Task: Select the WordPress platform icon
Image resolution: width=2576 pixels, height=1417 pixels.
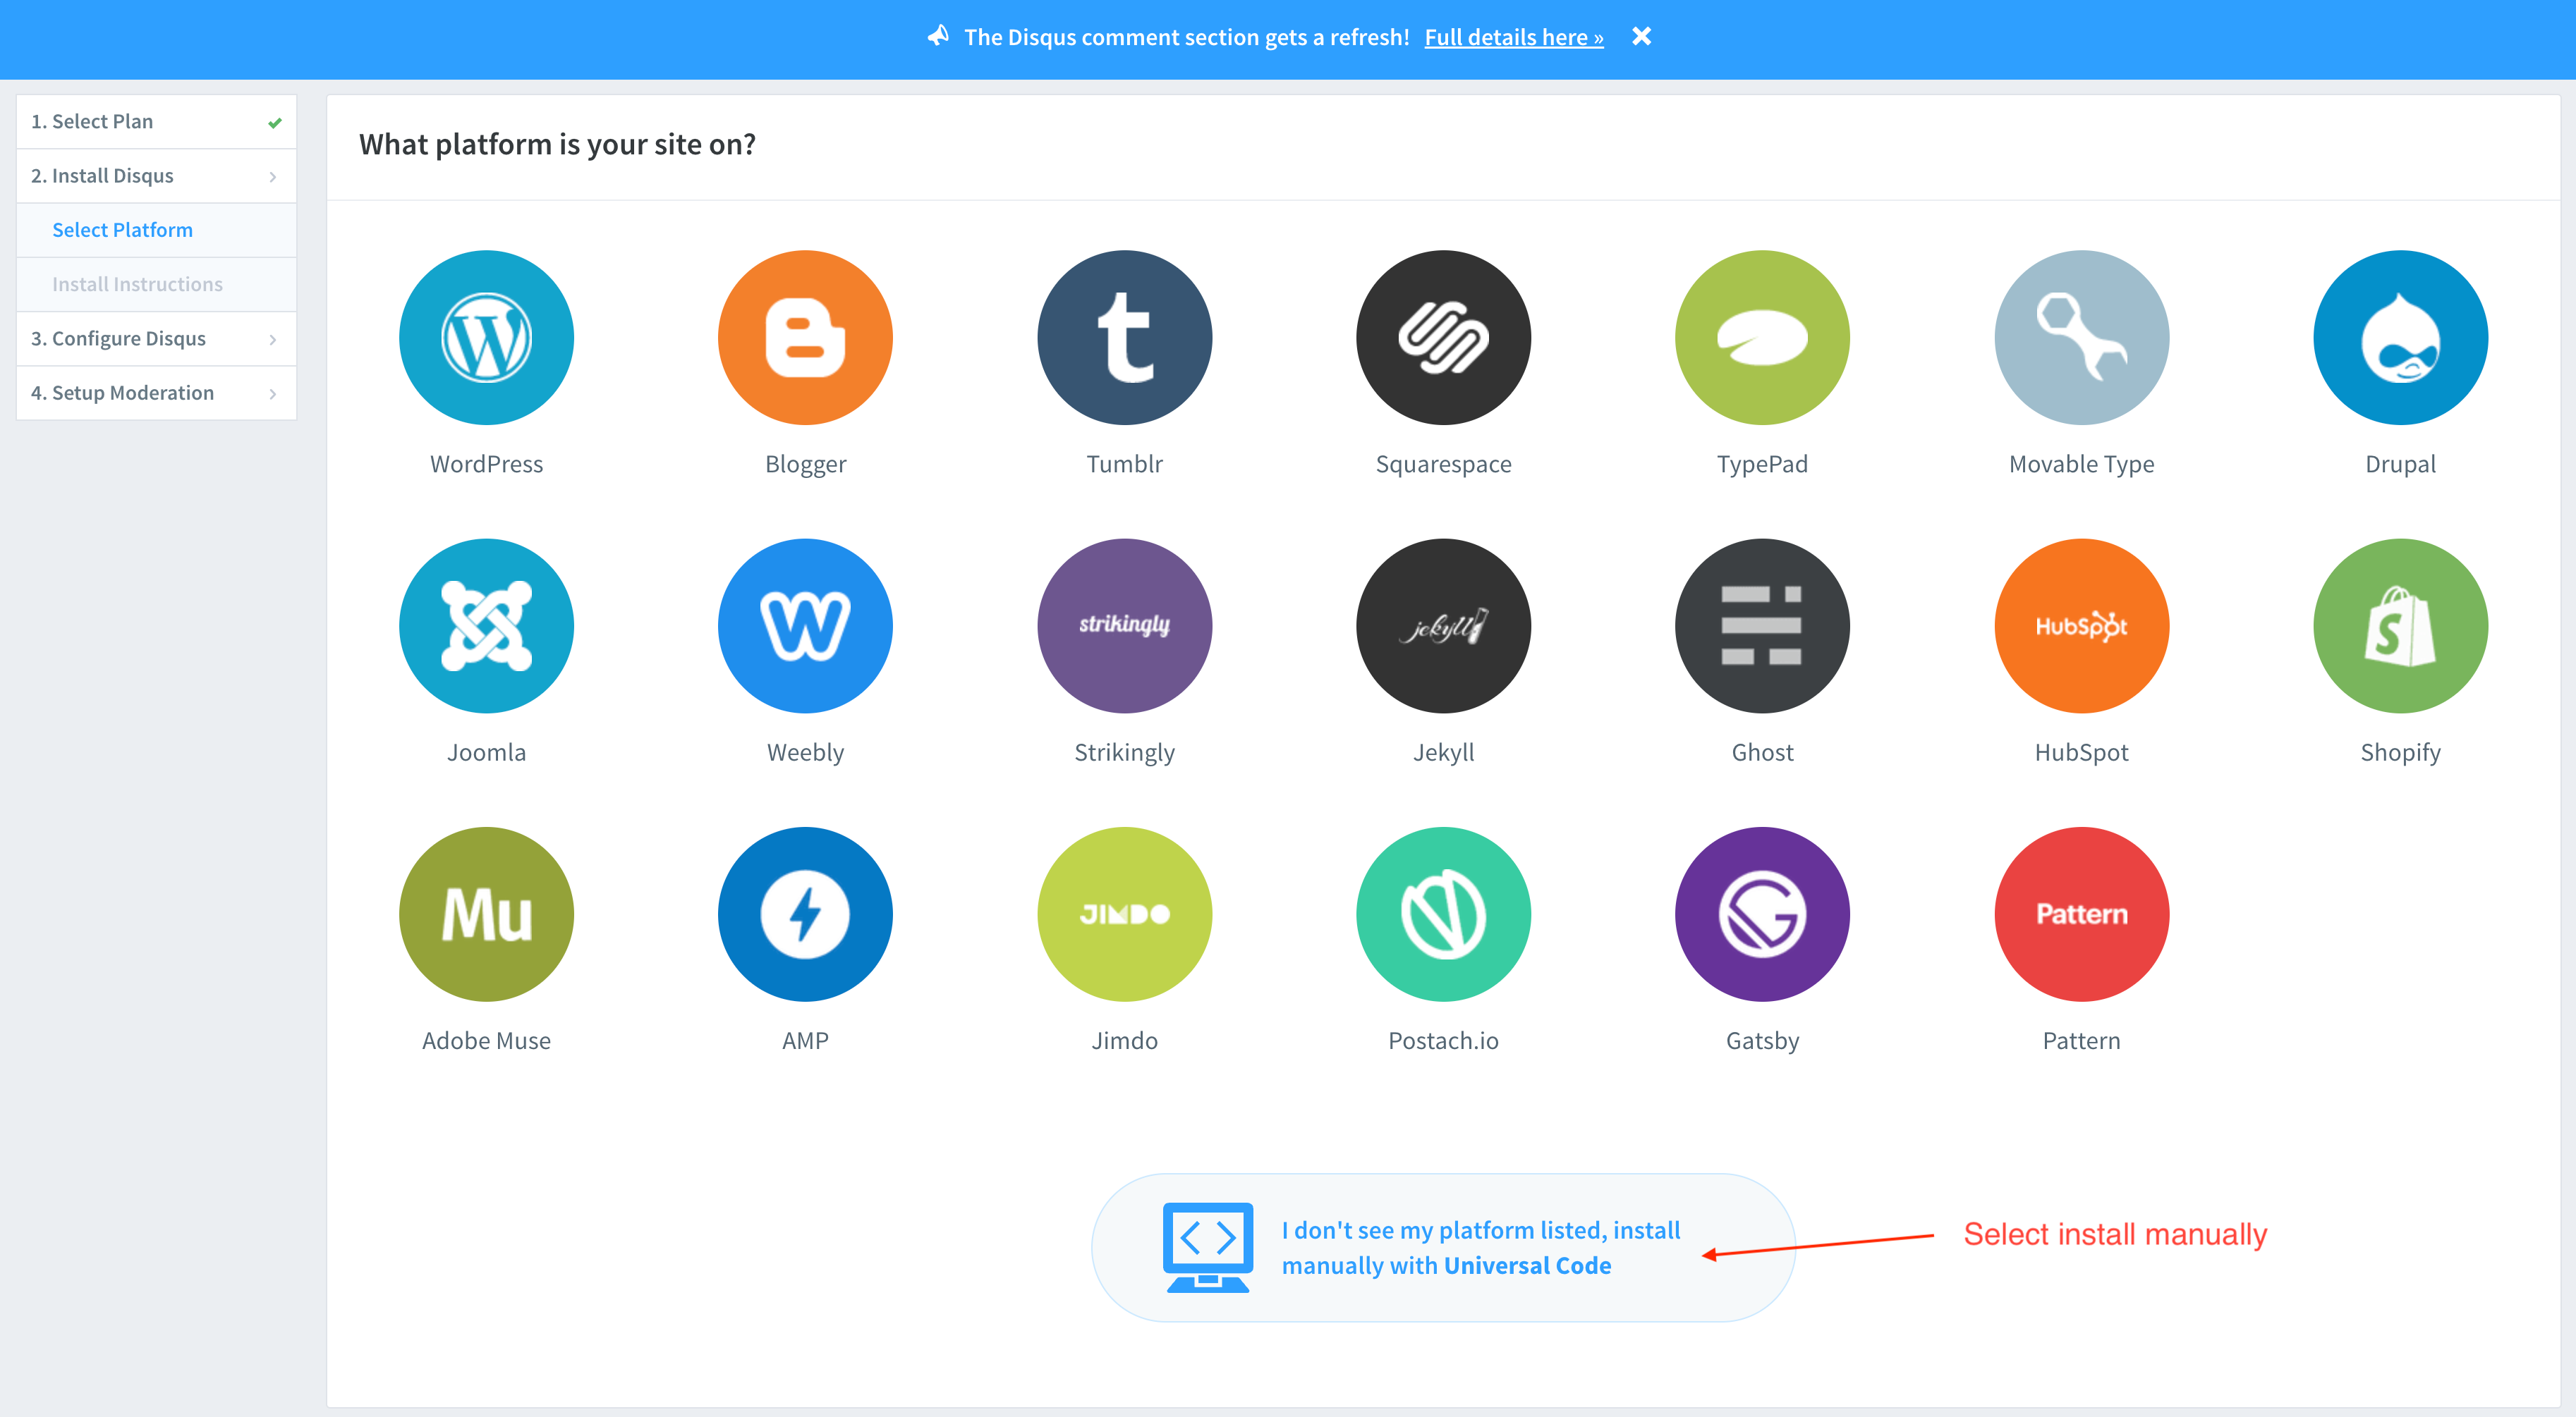Action: click(x=486, y=338)
